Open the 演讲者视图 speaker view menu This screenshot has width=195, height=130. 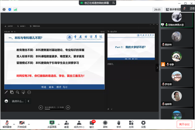pyautogui.click(x=174, y=9)
